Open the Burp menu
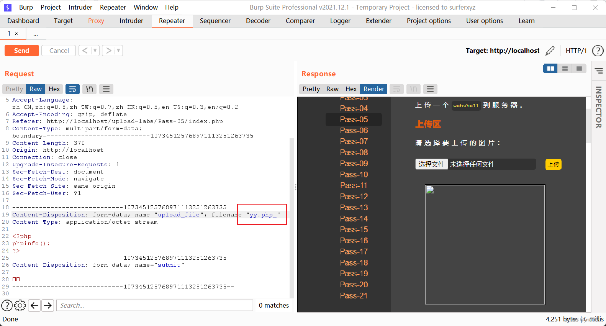This screenshot has height=326, width=606. pos(26,7)
